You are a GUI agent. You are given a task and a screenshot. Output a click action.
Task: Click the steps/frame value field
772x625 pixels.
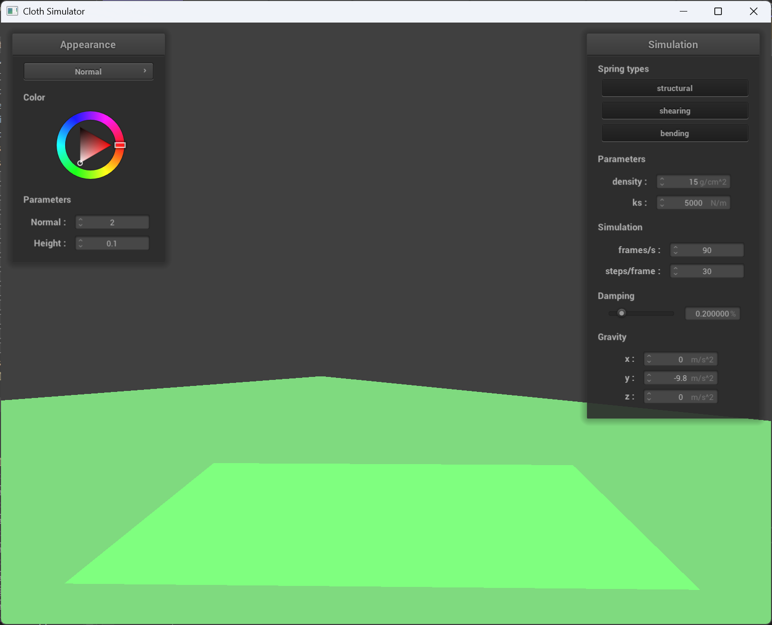tap(707, 271)
